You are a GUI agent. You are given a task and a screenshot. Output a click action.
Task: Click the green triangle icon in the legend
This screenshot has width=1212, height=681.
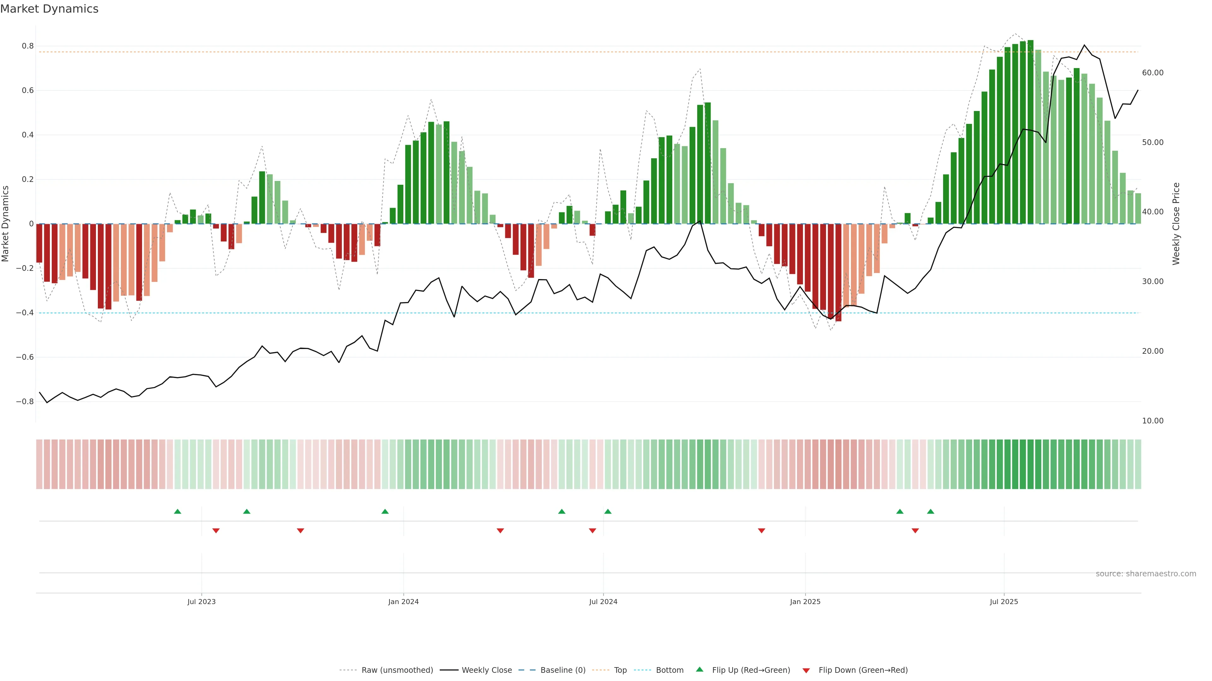coord(700,669)
